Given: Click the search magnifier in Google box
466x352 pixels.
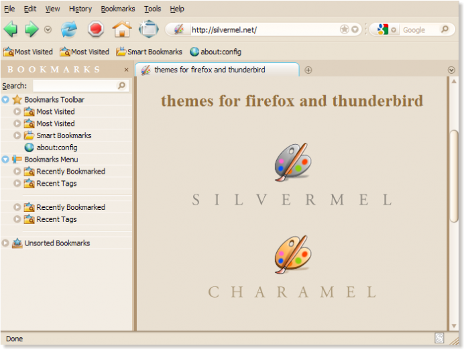Looking at the screenshot, I should 445,29.
